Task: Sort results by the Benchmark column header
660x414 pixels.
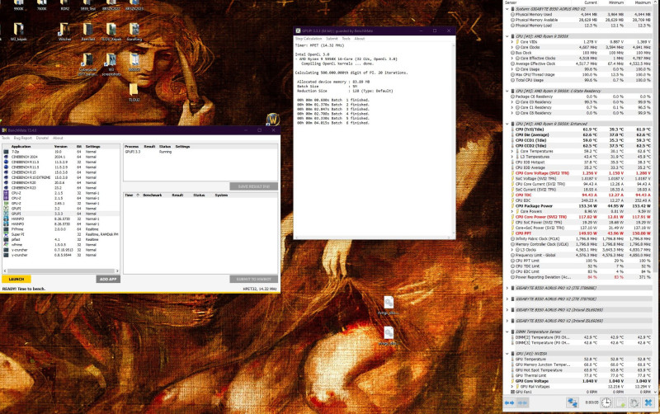Action: tap(153, 195)
